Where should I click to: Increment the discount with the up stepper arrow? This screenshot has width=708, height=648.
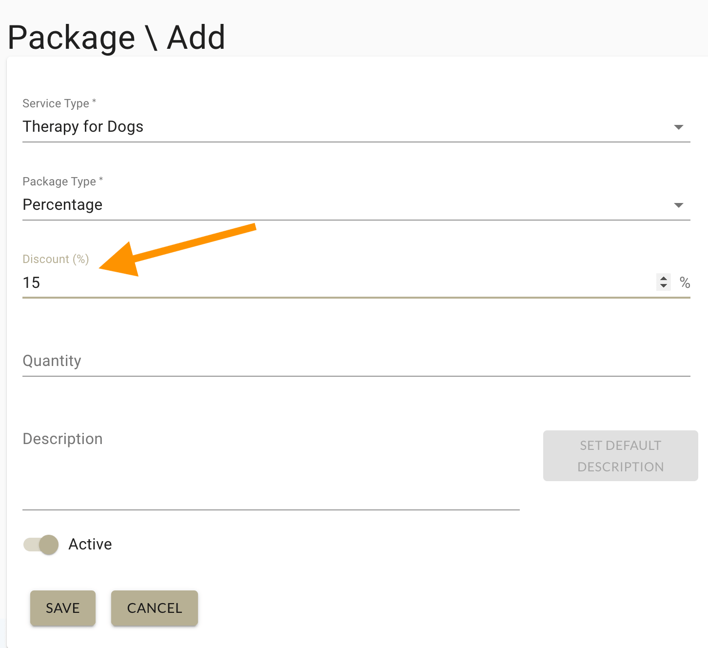coord(663,279)
